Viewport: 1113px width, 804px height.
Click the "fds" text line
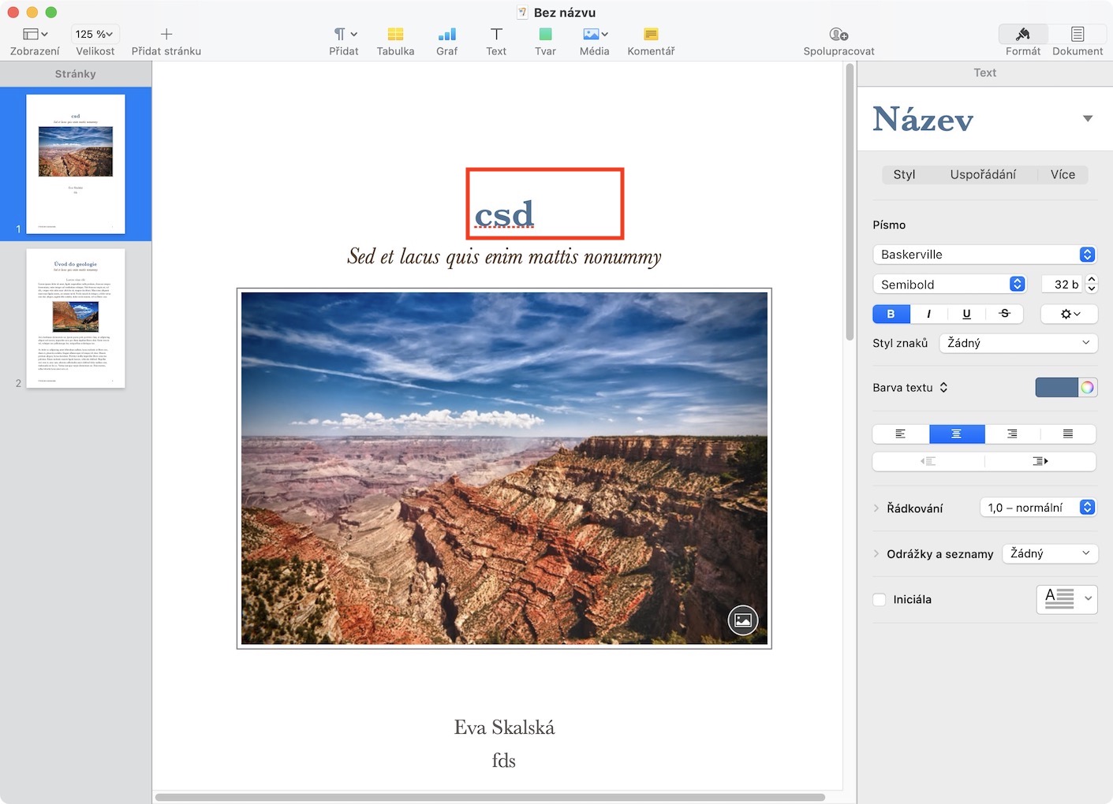click(504, 761)
